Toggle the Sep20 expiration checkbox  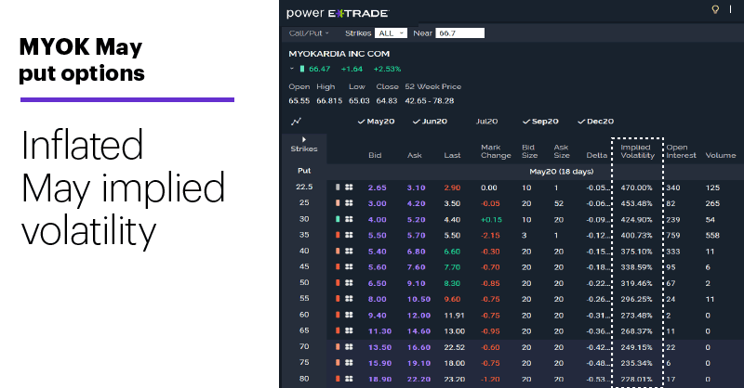[x=540, y=122]
